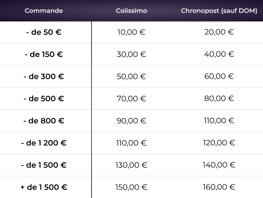Click the Colissimo 50,00 € price
Viewport: 263px width, 198px height.
pos(131,76)
